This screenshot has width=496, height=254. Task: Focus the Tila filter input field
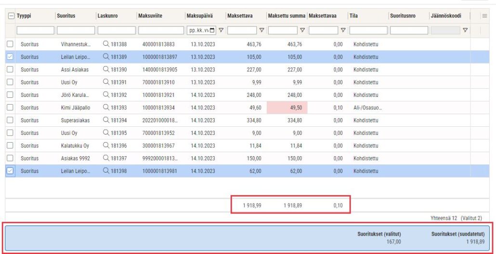coord(368,30)
